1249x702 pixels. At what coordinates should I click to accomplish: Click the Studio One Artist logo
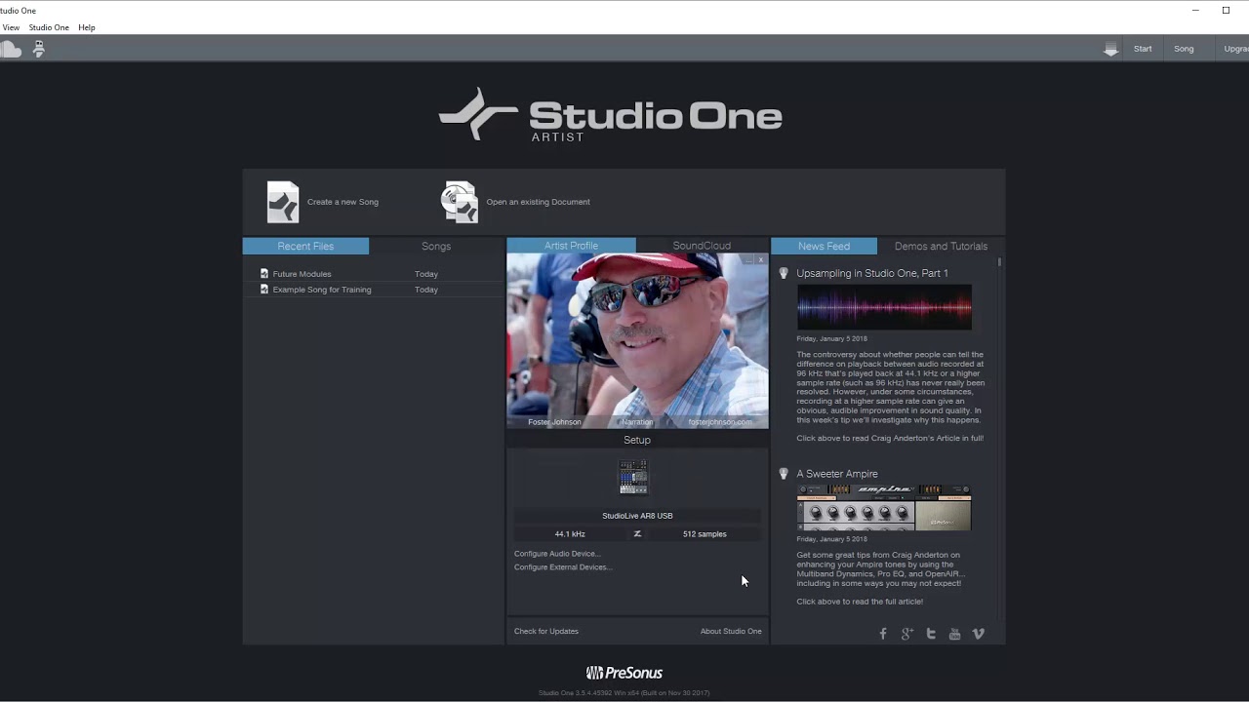coord(610,116)
